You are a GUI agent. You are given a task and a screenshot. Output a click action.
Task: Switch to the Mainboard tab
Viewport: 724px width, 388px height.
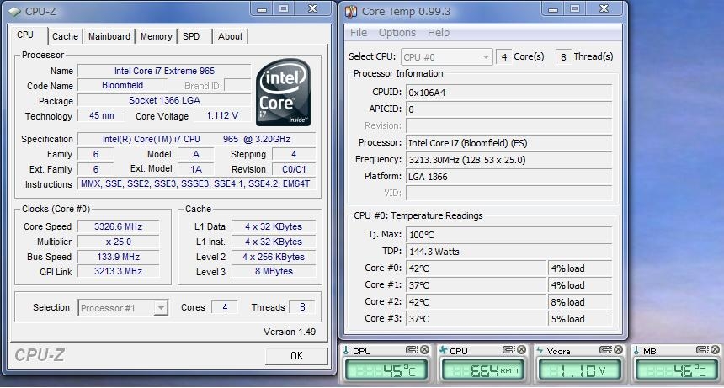[109, 36]
